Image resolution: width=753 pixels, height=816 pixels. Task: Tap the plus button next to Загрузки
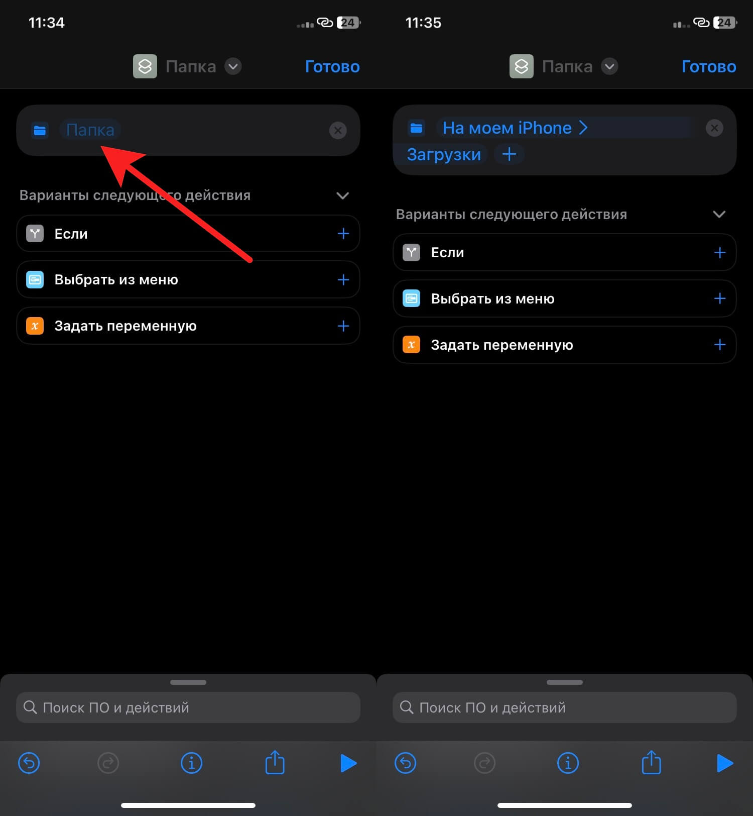pyautogui.click(x=509, y=154)
